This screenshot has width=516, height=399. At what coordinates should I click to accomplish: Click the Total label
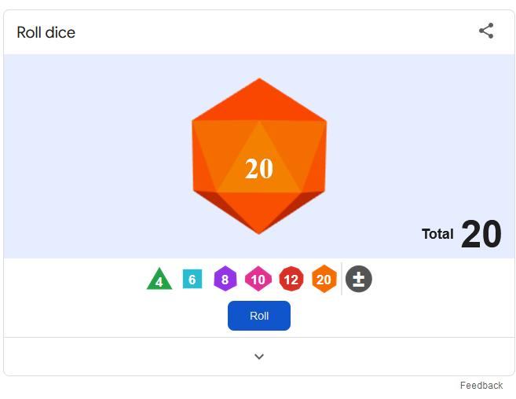(x=437, y=234)
